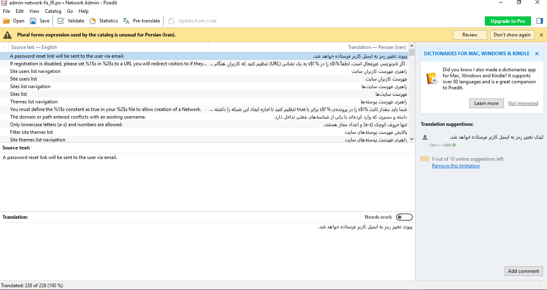Click Review in the warning bar
Viewport: 547px width, 290px height.
coord(470,35)
